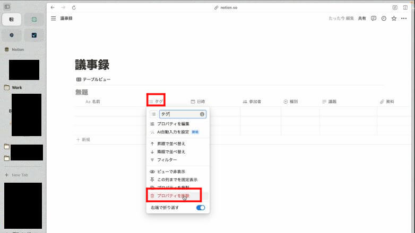Go forward with the browser forward arrow
This screenshot has height=233, width=415.
point(63,7)
